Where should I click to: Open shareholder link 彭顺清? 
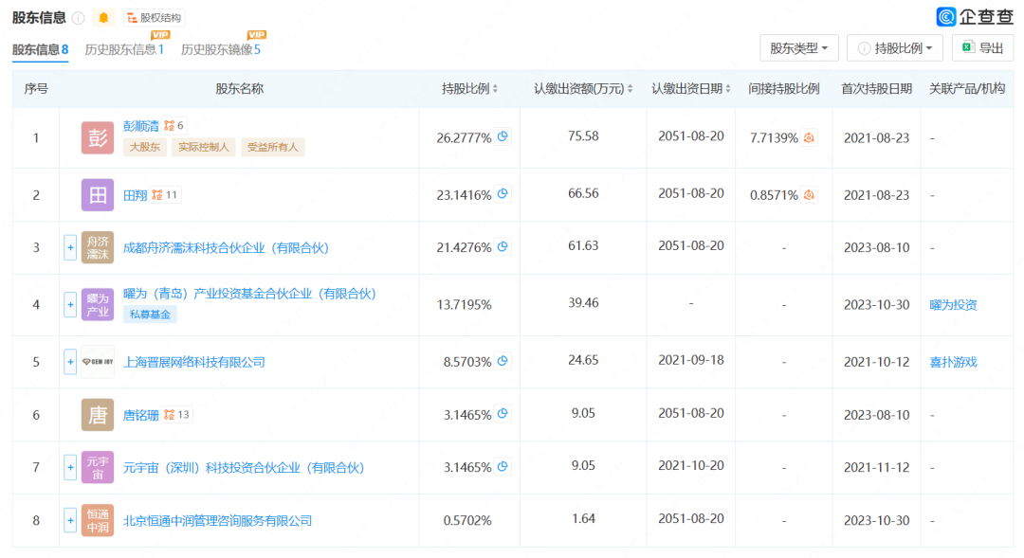point(141,125)
